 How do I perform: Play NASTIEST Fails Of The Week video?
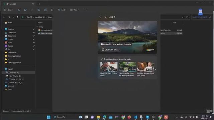[109, 67]
